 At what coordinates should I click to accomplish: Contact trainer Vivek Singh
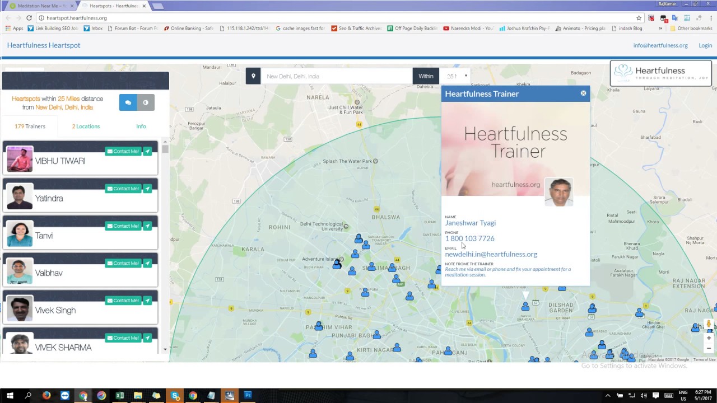123,301
